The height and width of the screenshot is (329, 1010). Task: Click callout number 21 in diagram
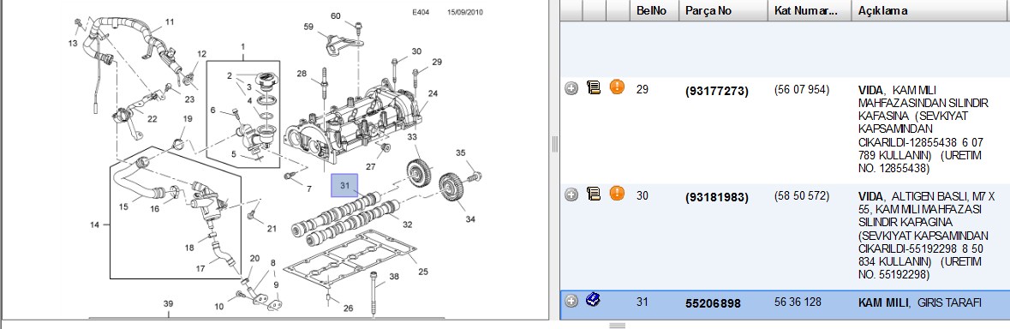coord(272,229)
